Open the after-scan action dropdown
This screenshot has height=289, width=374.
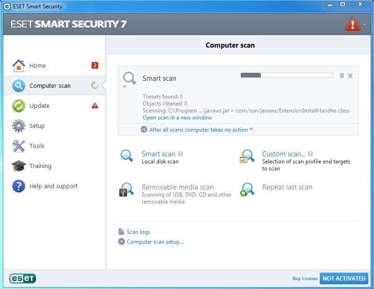coord(251,130)
